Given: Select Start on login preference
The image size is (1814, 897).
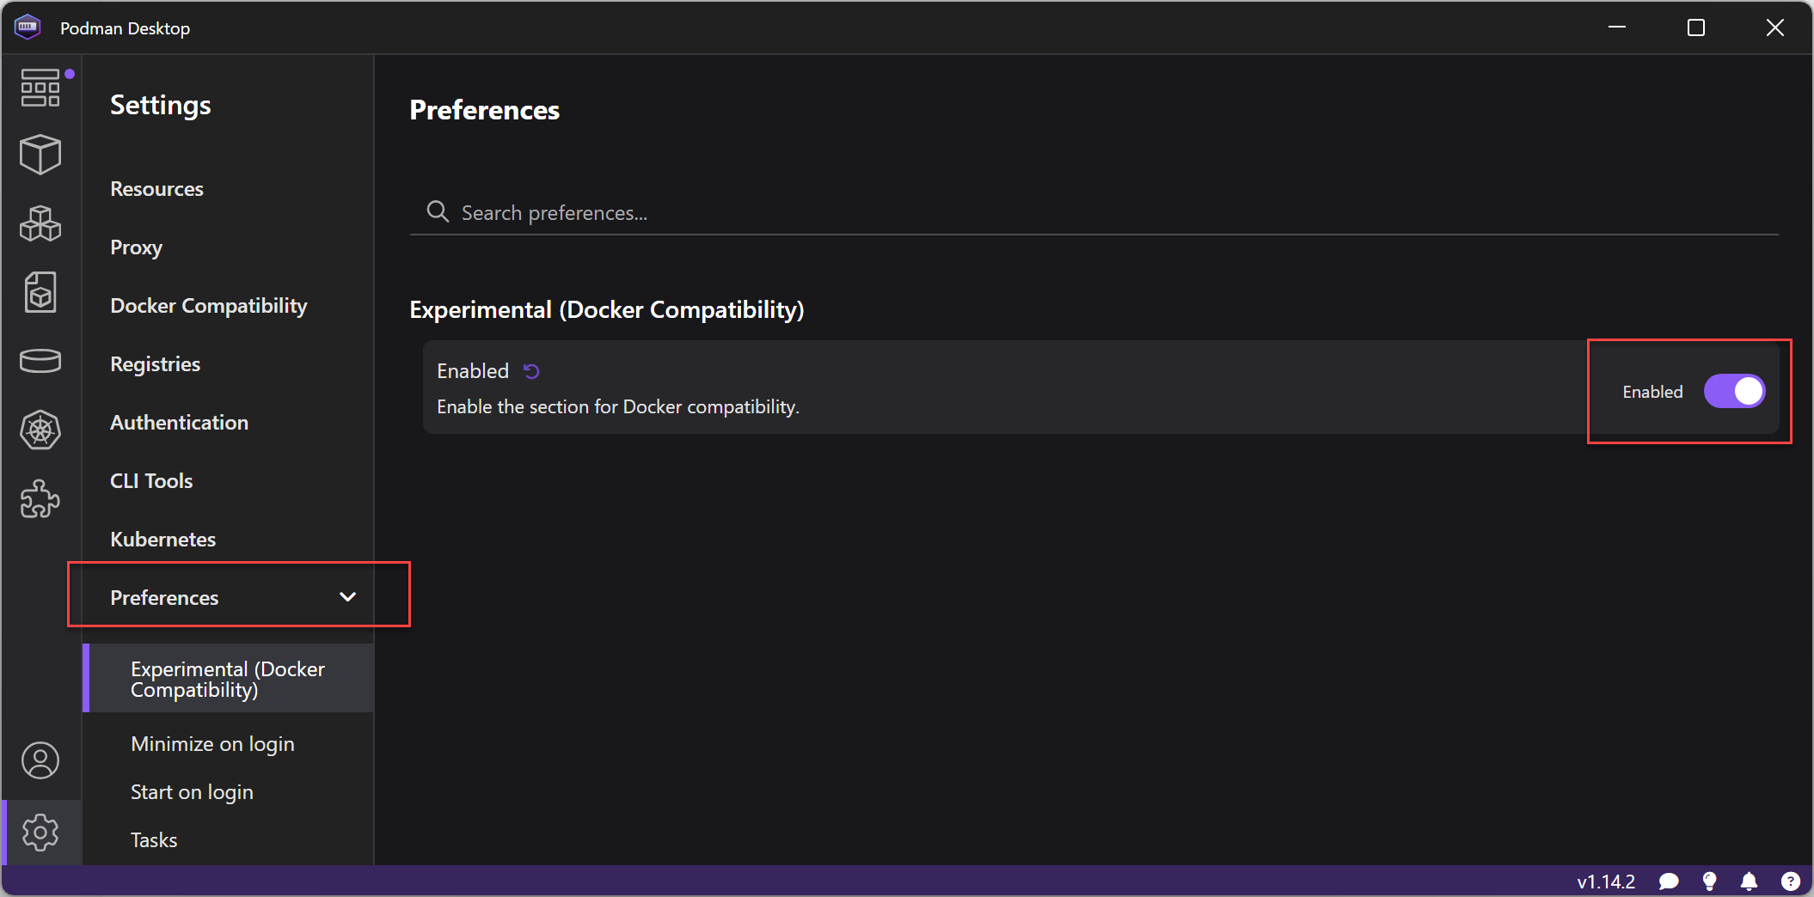Looking at the screenshot, I should pos(192,792).
